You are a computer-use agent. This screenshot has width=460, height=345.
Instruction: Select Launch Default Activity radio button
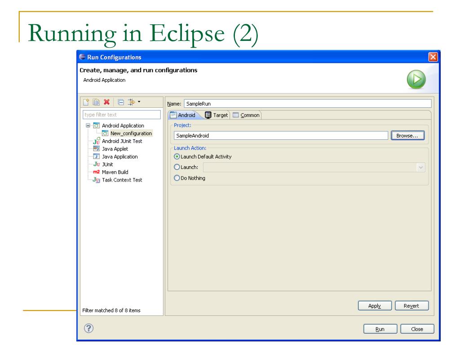[177, 157]
